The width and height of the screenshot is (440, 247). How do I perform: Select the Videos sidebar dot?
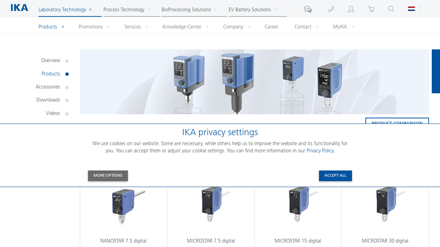pos(67,114)
